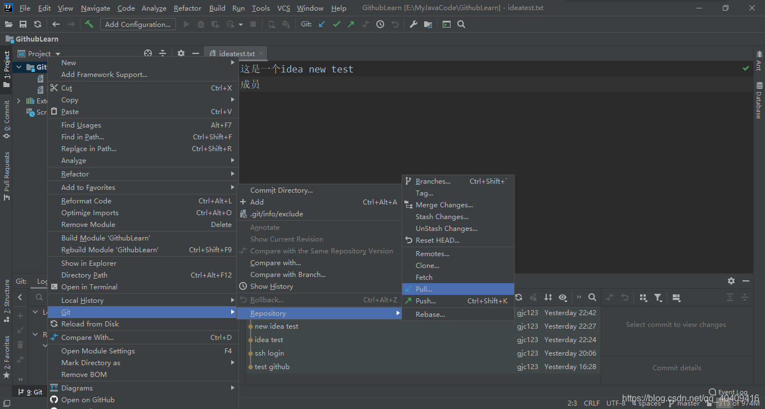The image size is (765, 409).
Task: Expand the New submenu in context menu
Action: (x=142, y=63)
